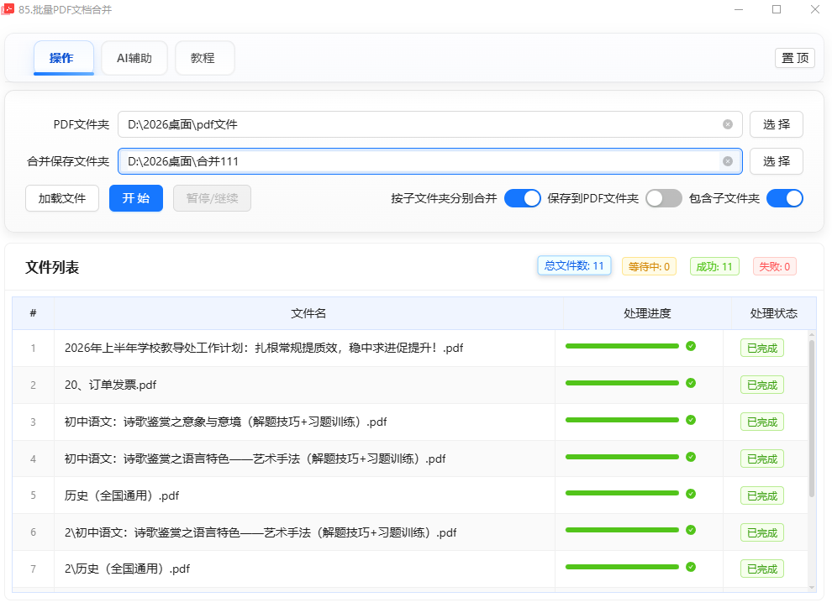Screen dimensions: 832x608
Task: Clear the 合并保存文件夹 path with its X icon
Action: point(728,161)
